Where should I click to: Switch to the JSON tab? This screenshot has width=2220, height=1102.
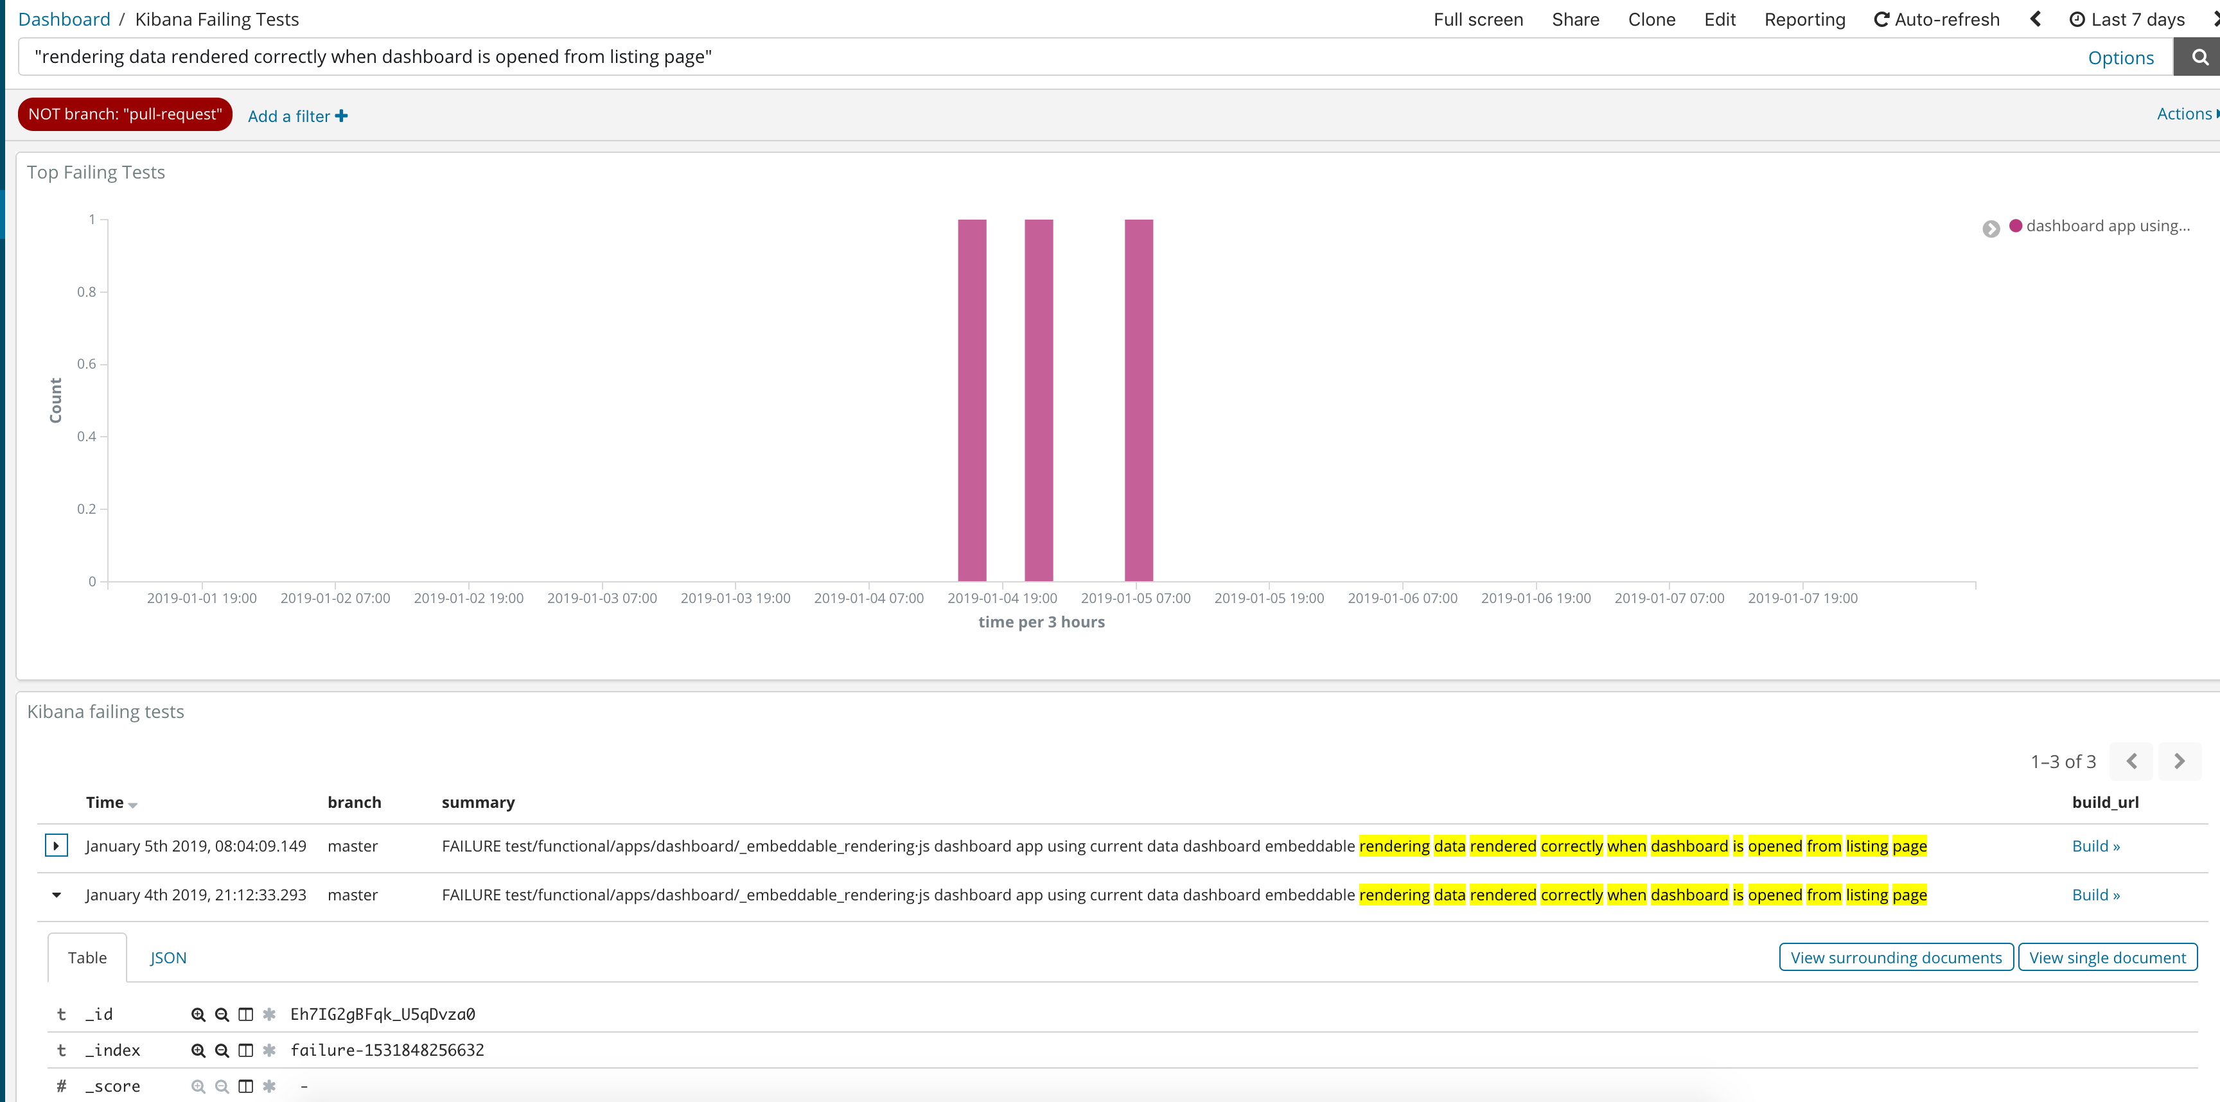pos(167,956)
